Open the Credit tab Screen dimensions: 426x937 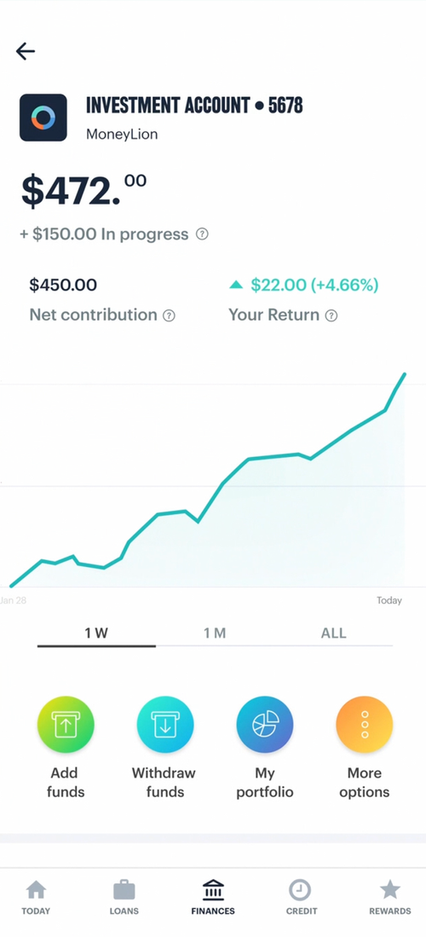301,898
